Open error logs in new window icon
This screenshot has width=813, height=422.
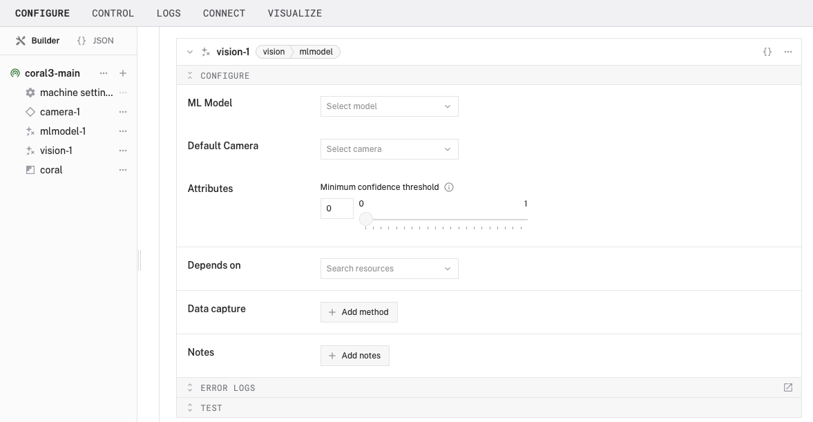pos(788,387)
